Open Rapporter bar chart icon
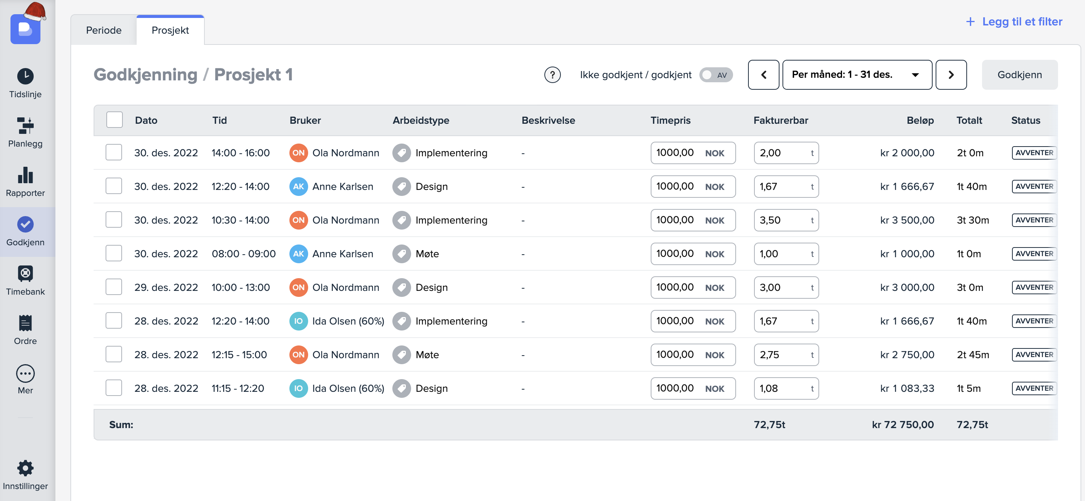This screenshot has height=501, width=1085. 25,175
